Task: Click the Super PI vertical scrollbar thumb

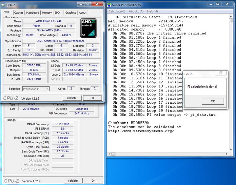Action: tap(231, 20)
